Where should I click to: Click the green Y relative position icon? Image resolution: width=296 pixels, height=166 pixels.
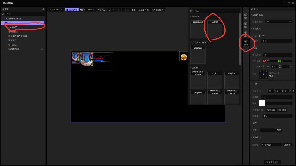[279, 61]
